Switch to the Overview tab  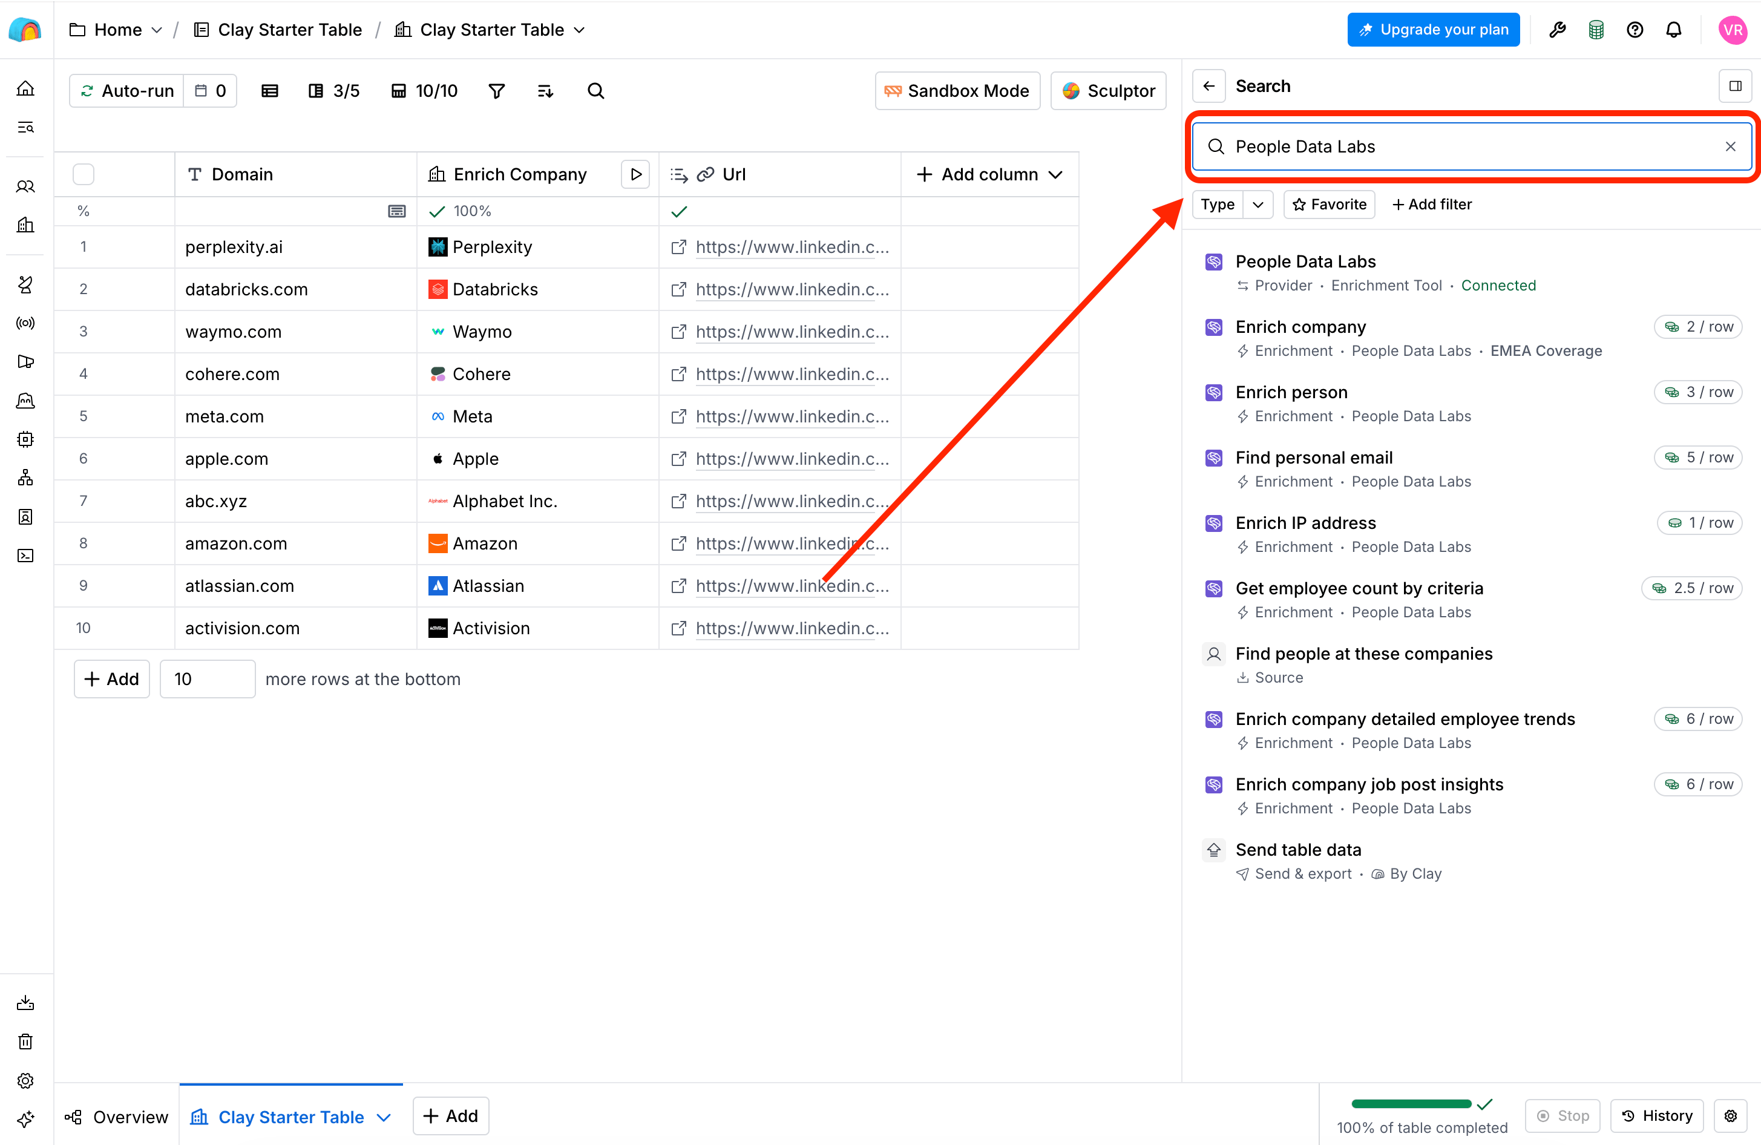point(116,1117)
